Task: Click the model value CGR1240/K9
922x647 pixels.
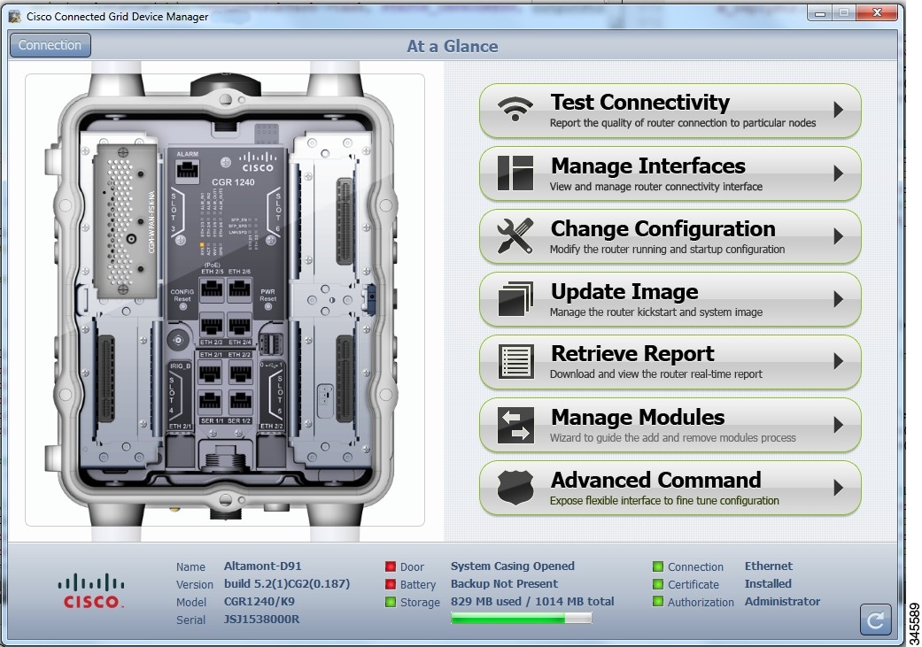Action: click(x=260, y=601)
